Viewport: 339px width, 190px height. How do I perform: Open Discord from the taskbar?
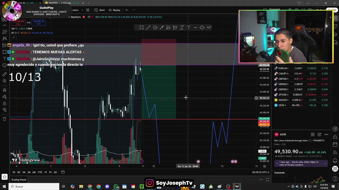pyautogui.click(x=107, y=187)
